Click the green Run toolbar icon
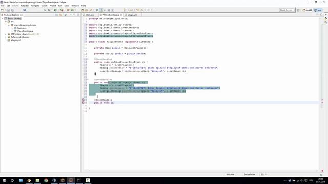 55,10
